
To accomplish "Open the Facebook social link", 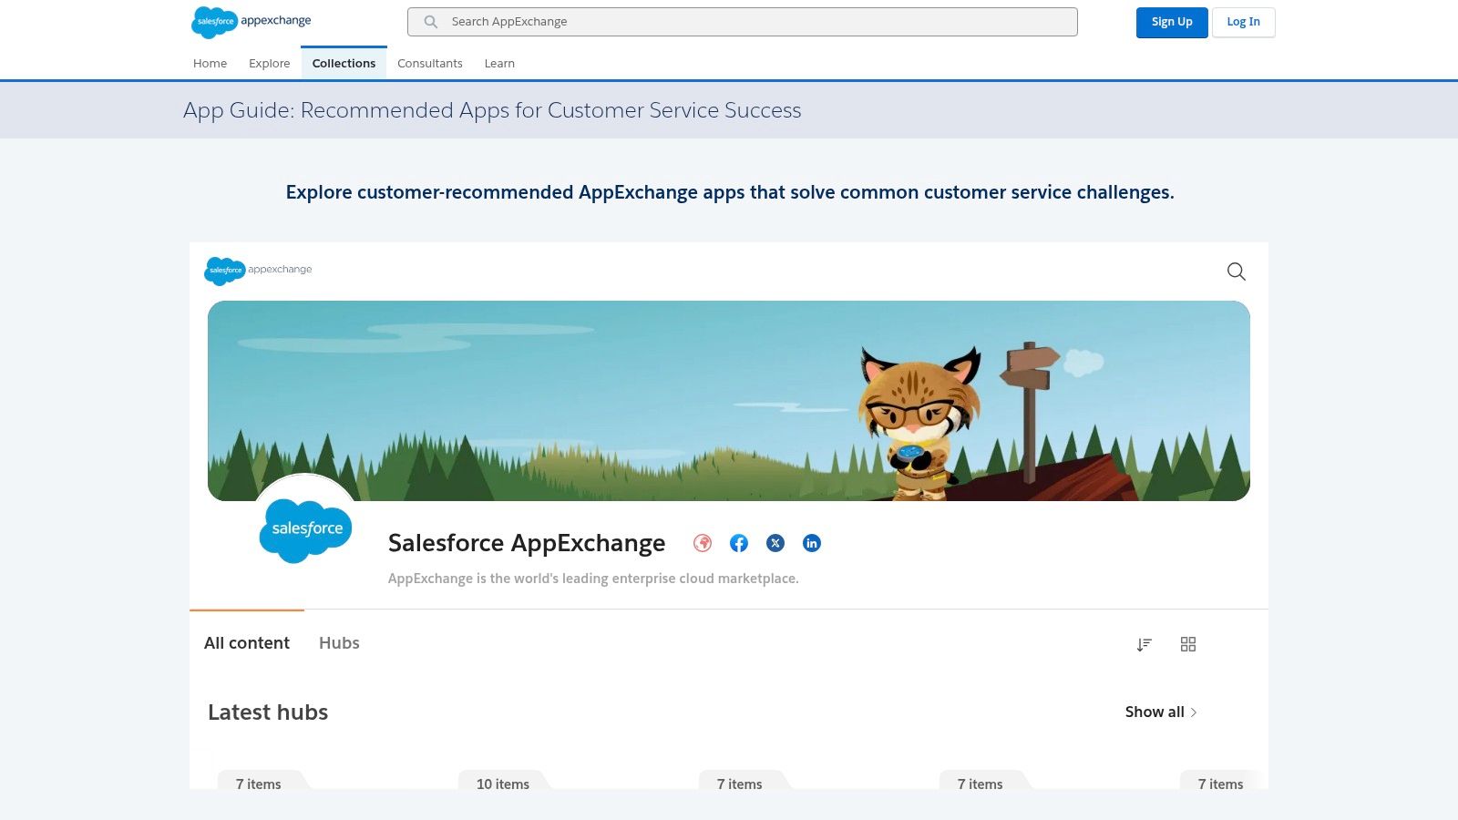I will tap(738, 542).
